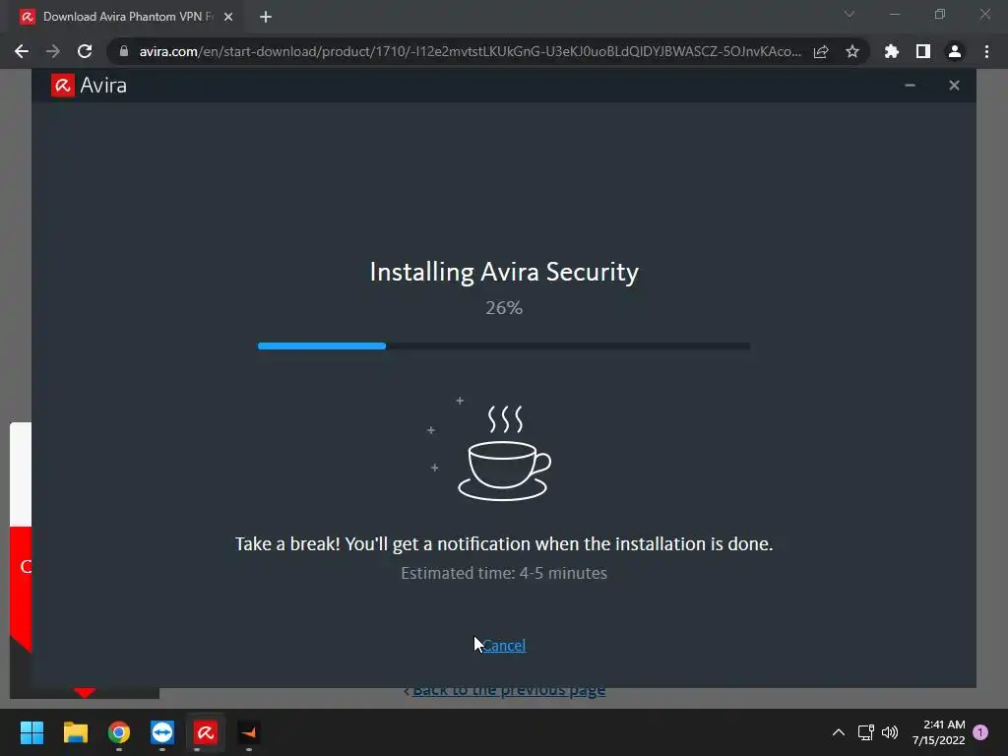Cancel the Avira Security installation
The height and width of the screenshot is (756, 1008).
point(504,646)
